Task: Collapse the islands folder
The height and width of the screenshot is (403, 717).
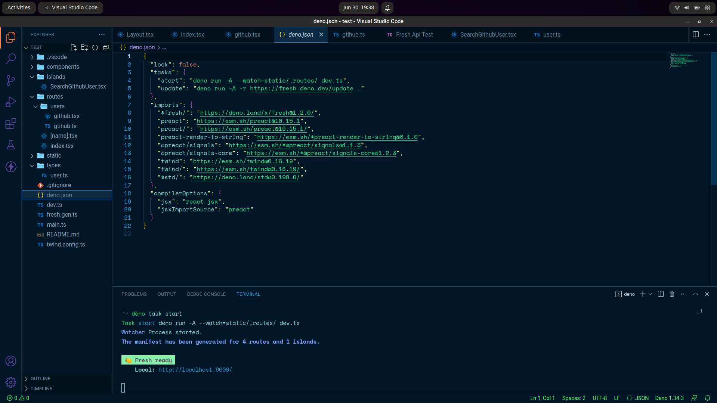Action: [x=67, y=77]
